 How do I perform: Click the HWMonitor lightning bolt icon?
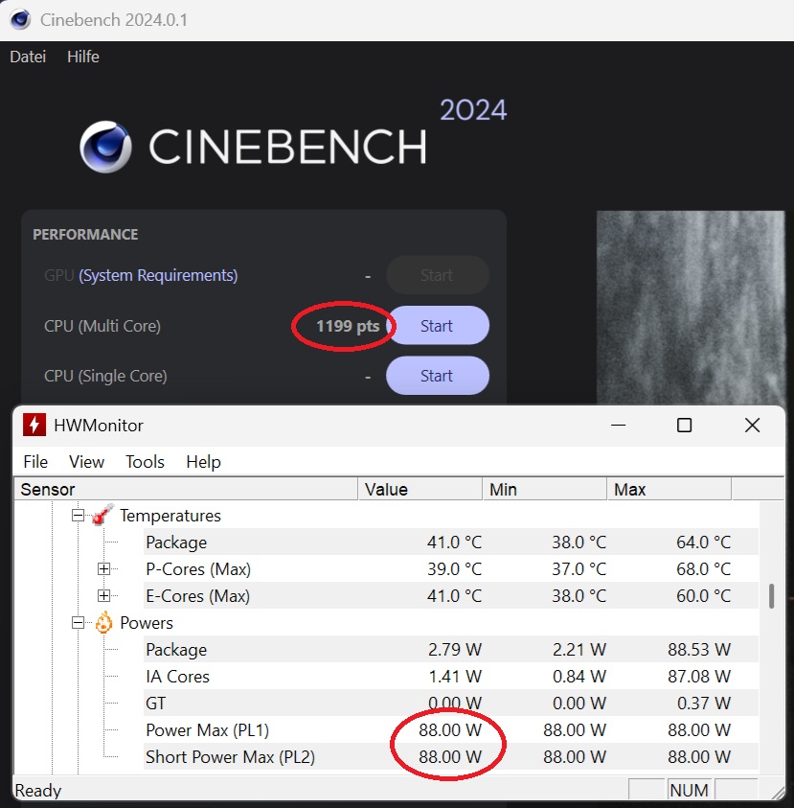[34, 426]
